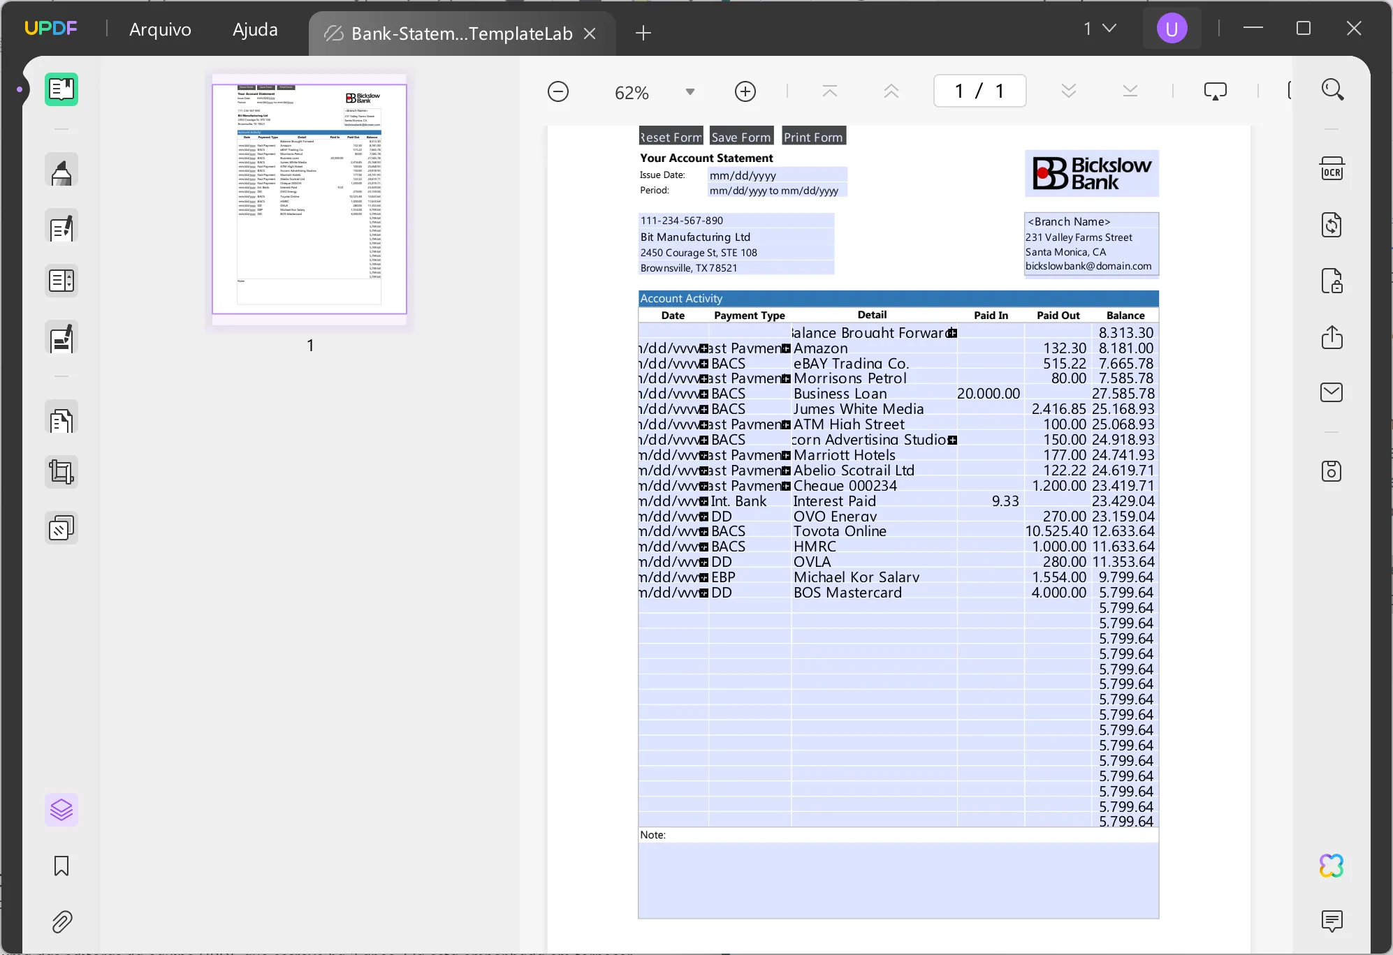The image size is (1393, 955).
Task: Click the Reset Form button
Action: 670,136
